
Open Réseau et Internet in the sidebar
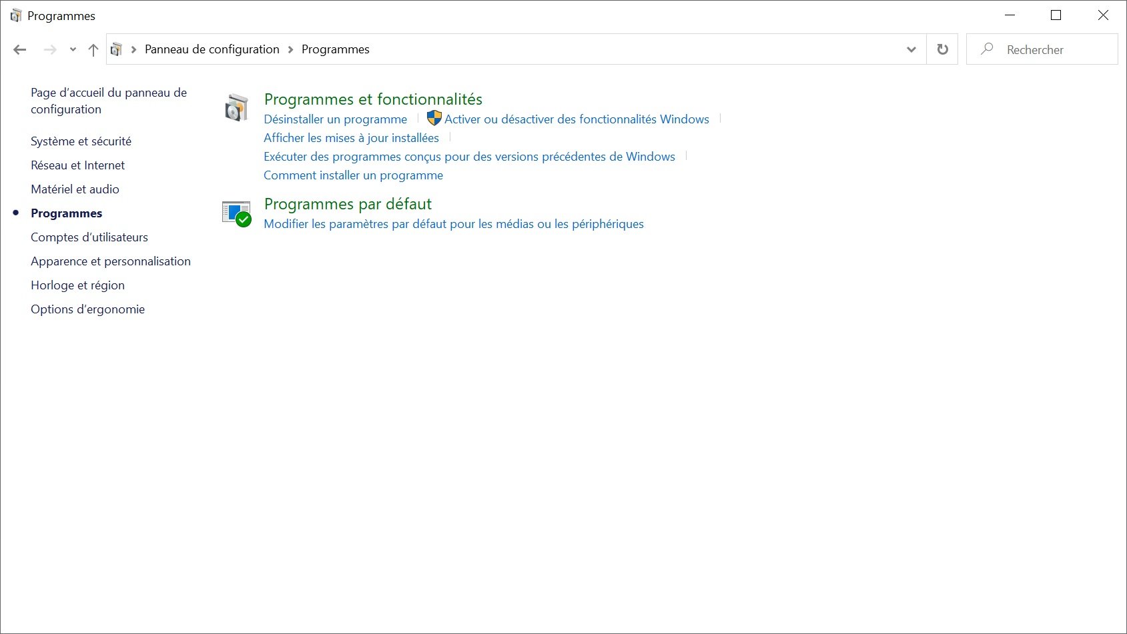click(77, 165)
